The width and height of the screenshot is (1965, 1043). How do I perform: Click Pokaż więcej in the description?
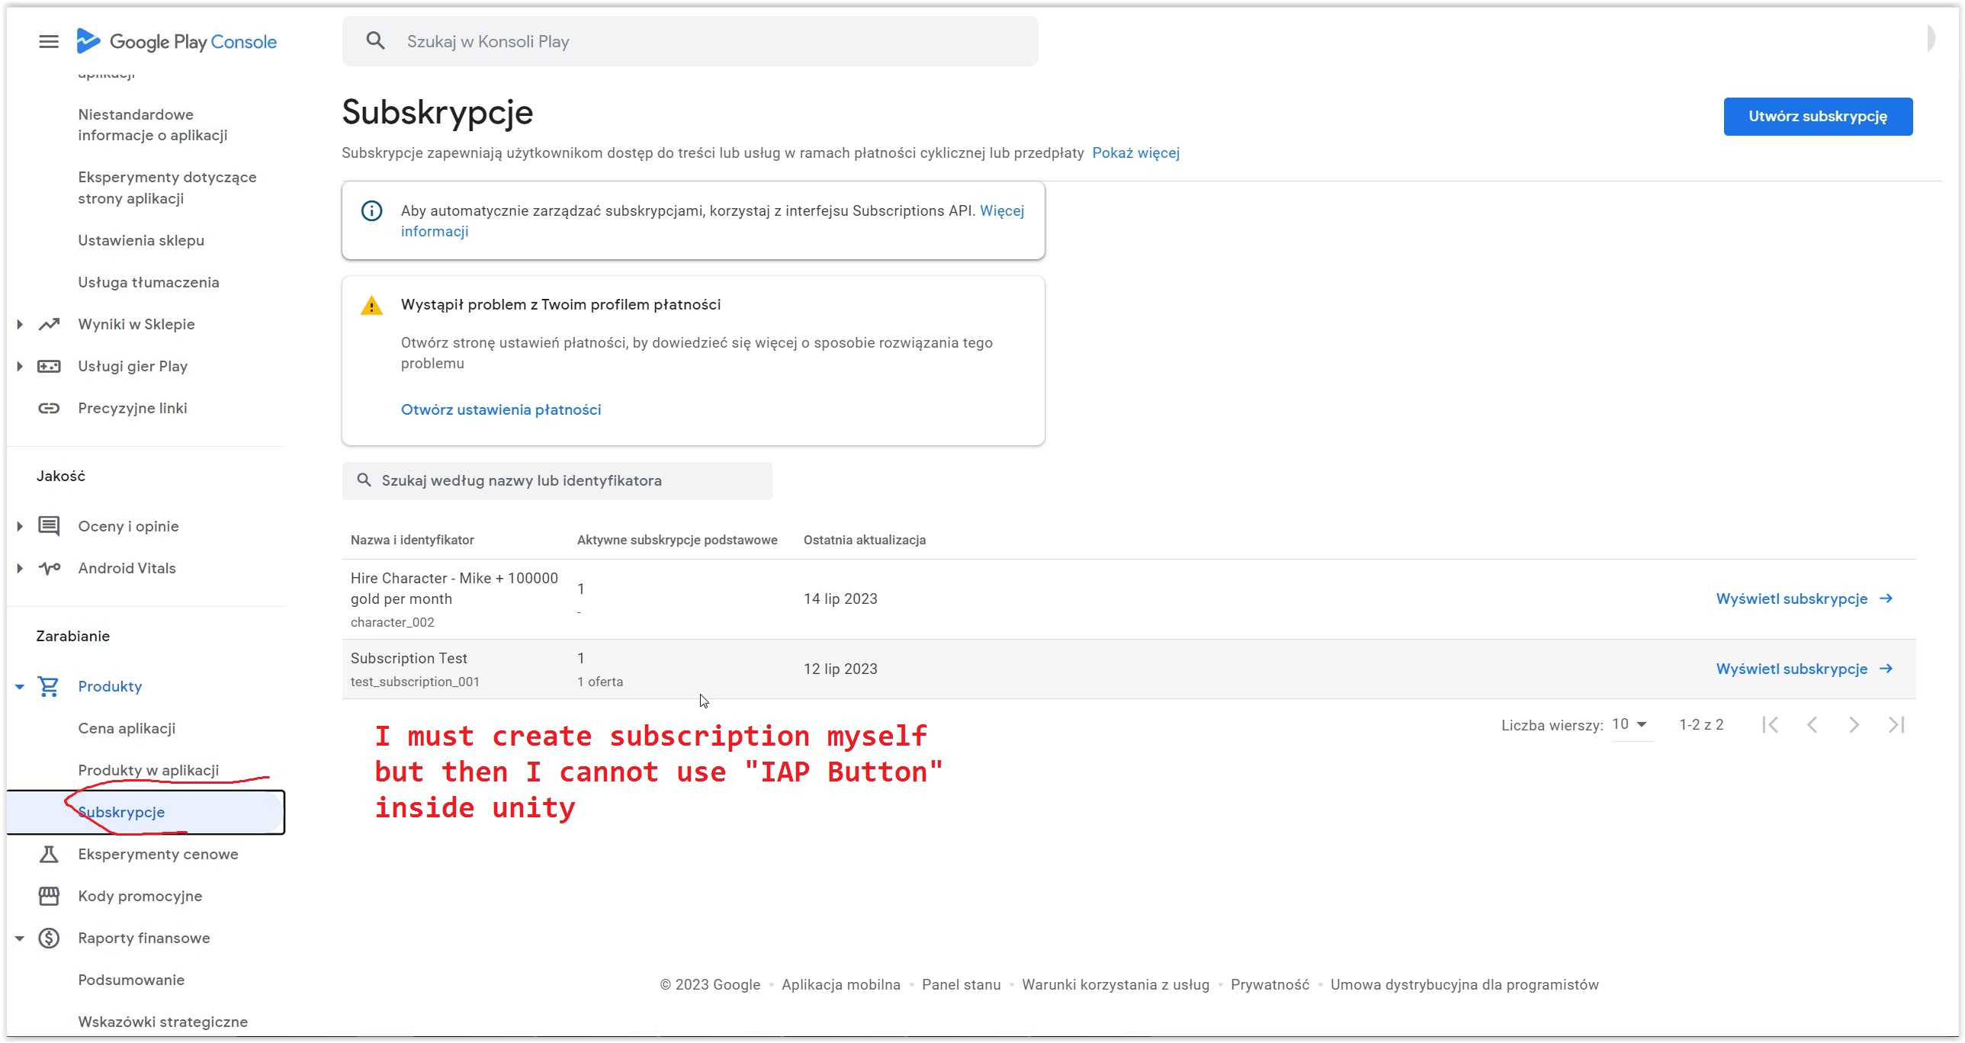pos(1136,152)
